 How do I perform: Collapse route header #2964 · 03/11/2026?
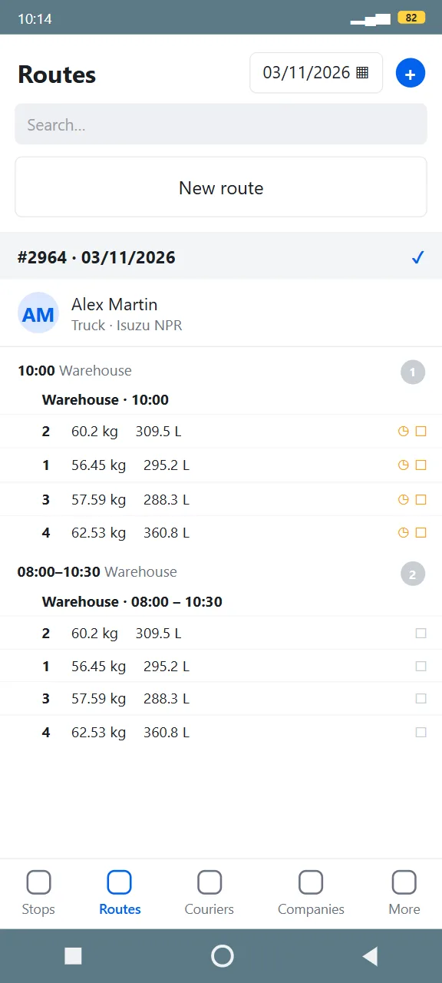(221, 257)
